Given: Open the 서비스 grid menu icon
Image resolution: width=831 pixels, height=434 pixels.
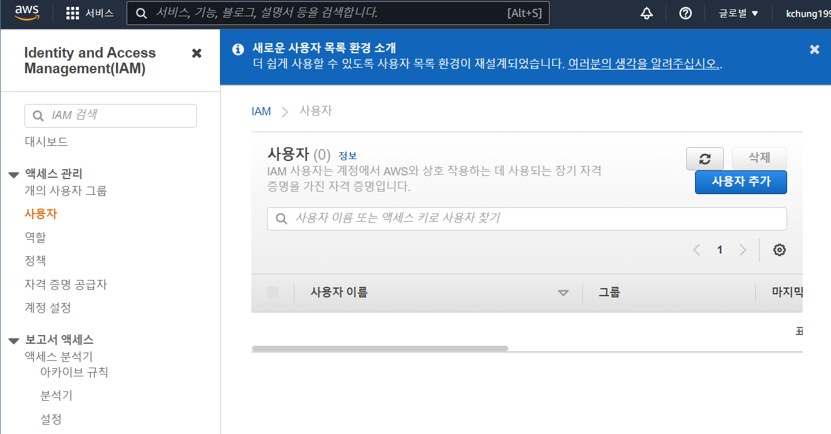Looking at the screenshot, I should 73,13.
